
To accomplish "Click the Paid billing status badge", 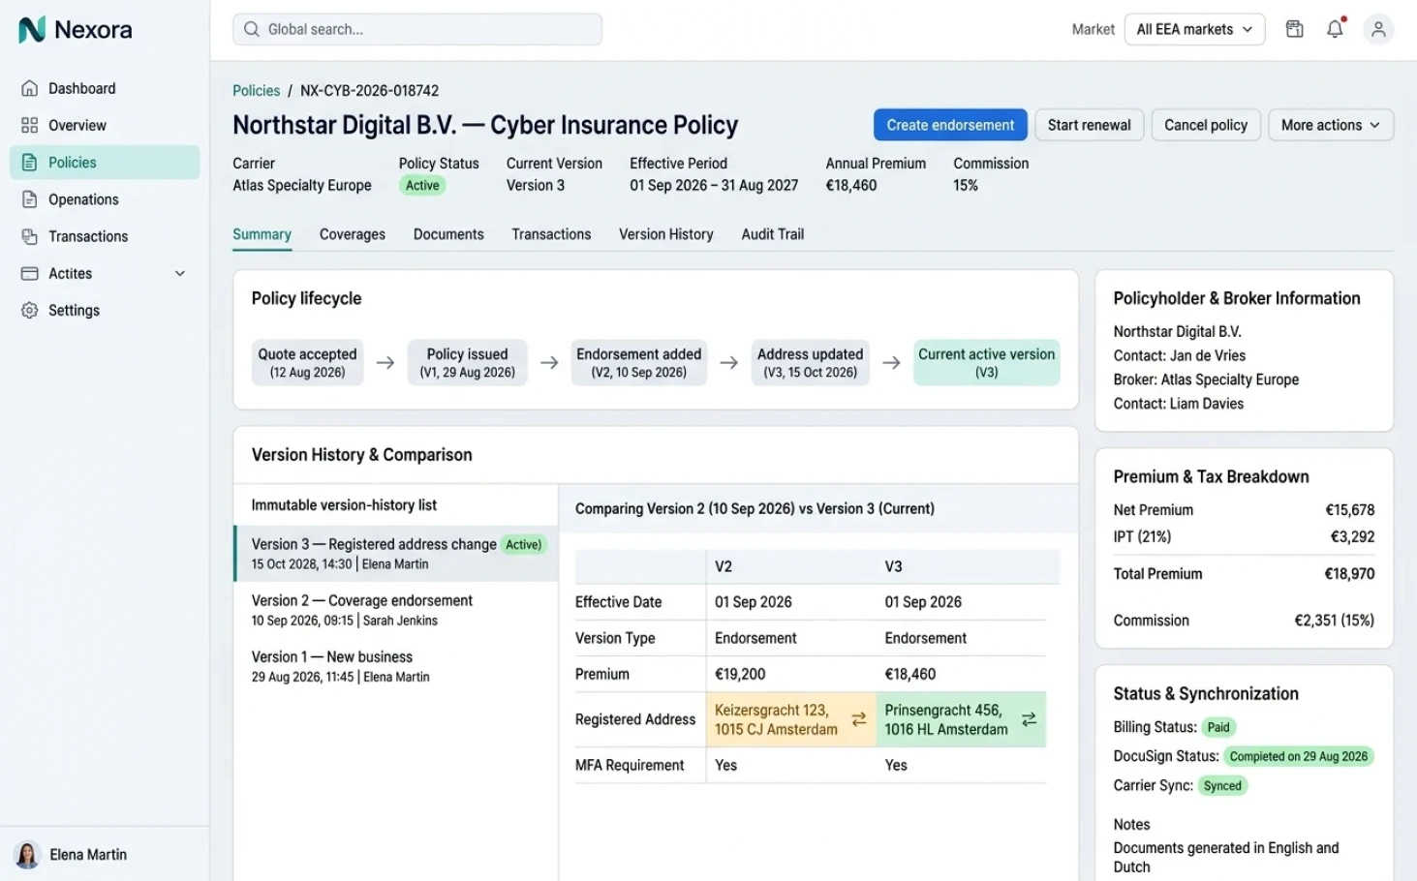I will pos(1218,727).
